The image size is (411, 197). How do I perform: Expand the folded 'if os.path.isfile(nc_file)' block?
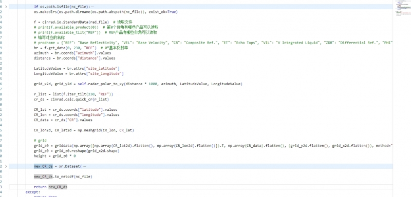(6, 7)
